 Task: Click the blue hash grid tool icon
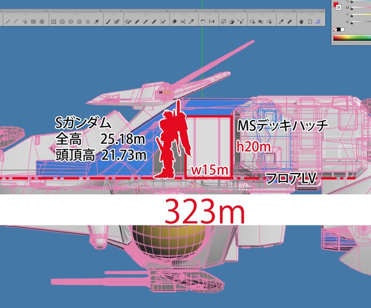319,22
